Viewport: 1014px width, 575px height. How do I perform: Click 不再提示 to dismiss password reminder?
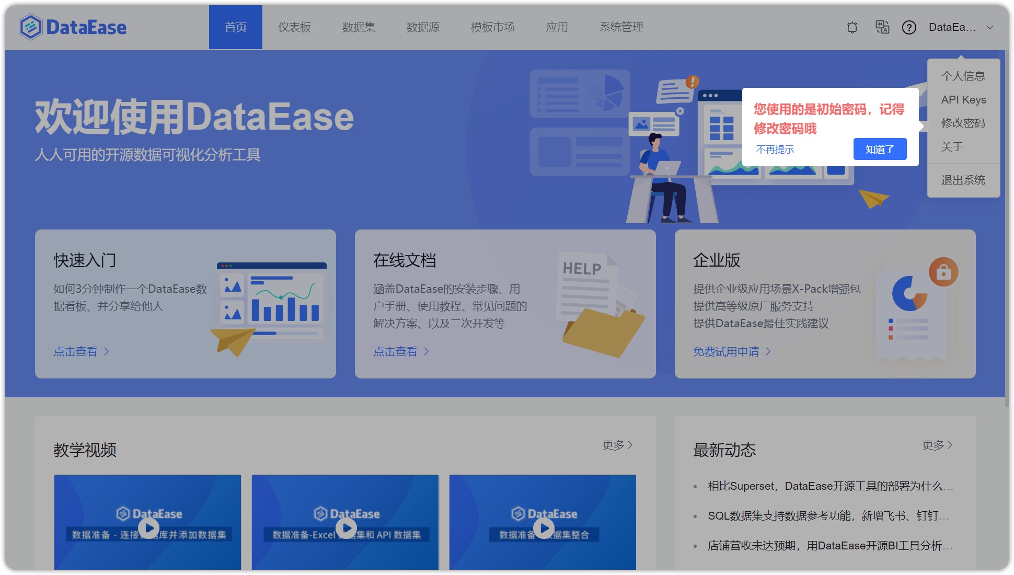(775, 149)
